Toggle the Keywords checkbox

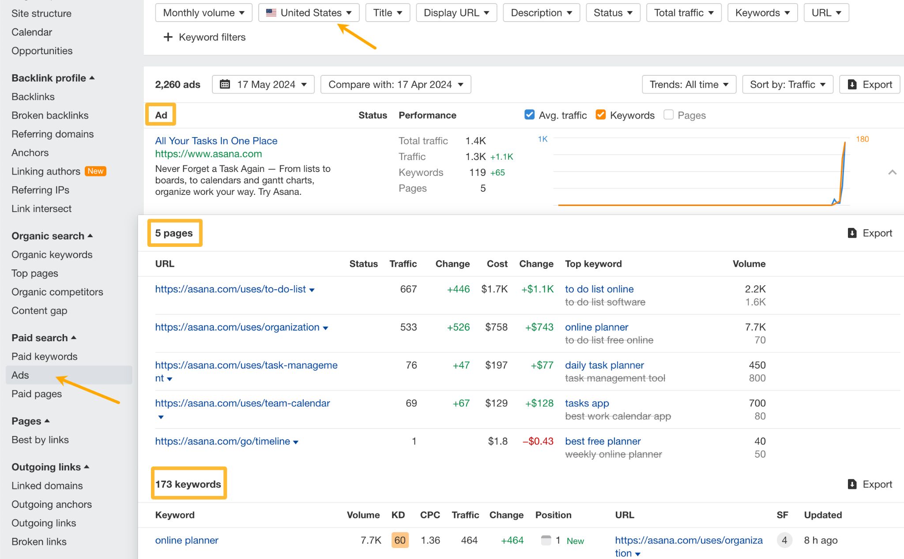click(599, 115)
